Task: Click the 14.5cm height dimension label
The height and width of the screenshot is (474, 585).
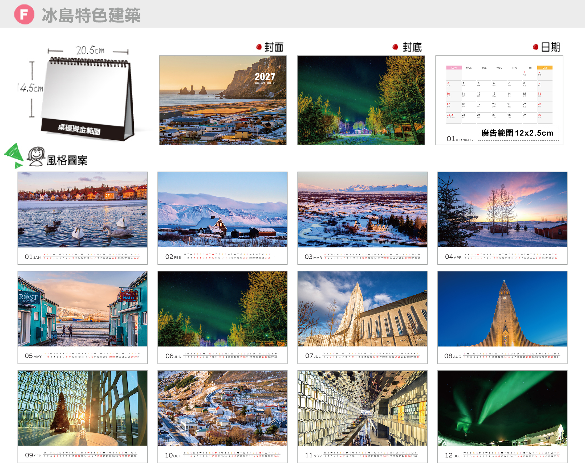Action: point(30,88)
